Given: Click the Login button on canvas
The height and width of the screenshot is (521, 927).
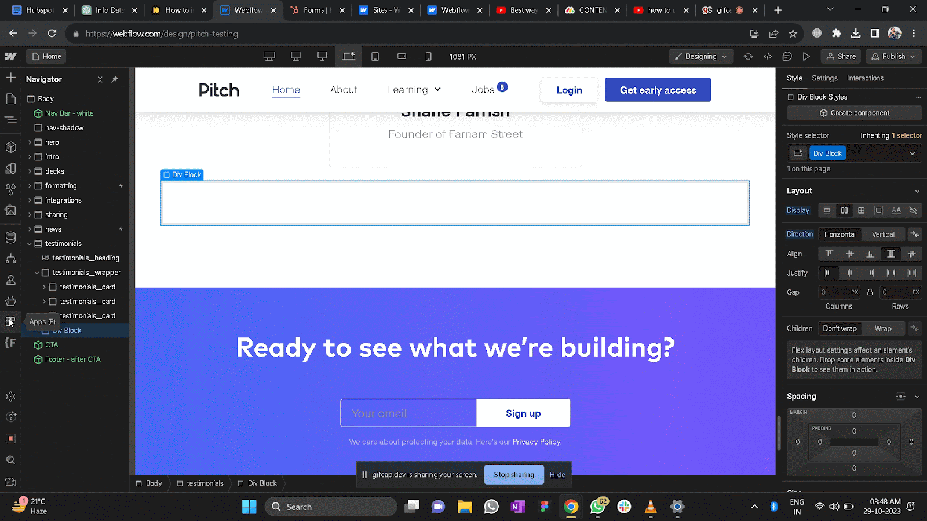Looking at the screenshot, I should pyautogui.click(x=569, y=90).
